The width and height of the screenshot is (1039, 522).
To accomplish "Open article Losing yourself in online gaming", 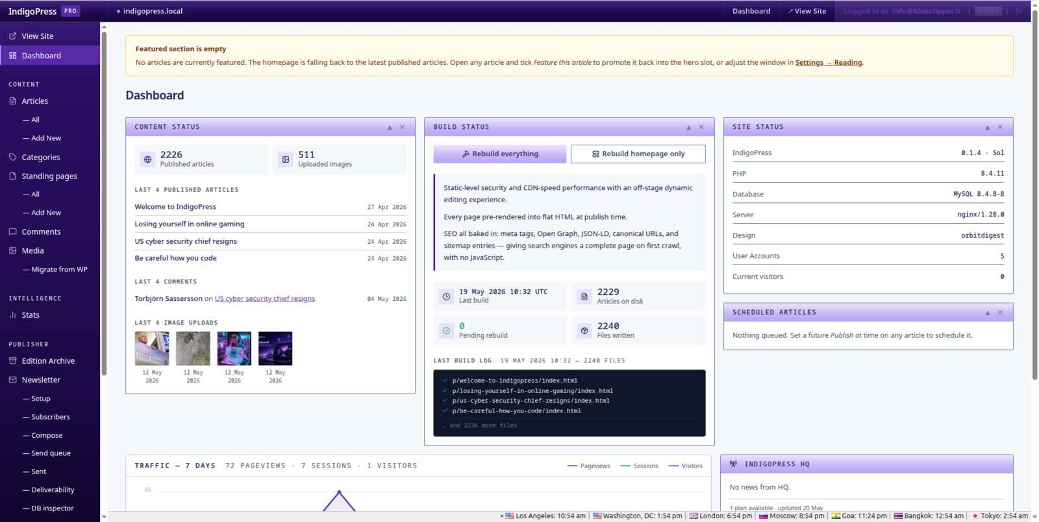I will [190, 224].
